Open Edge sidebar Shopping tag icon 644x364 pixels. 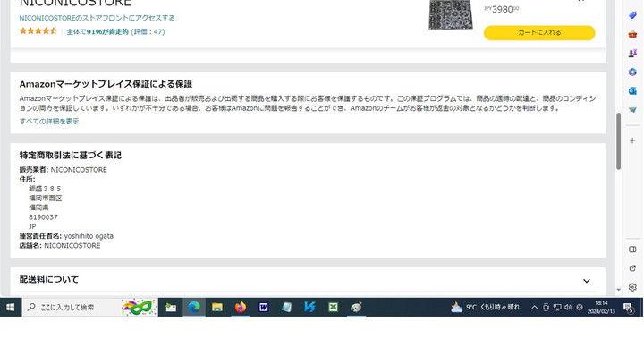click(632, 15)
